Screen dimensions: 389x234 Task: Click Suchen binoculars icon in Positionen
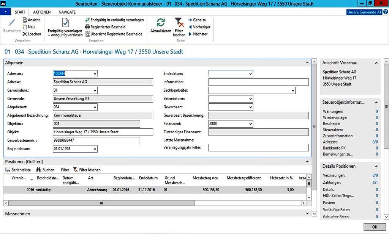[x=38, y=170]
